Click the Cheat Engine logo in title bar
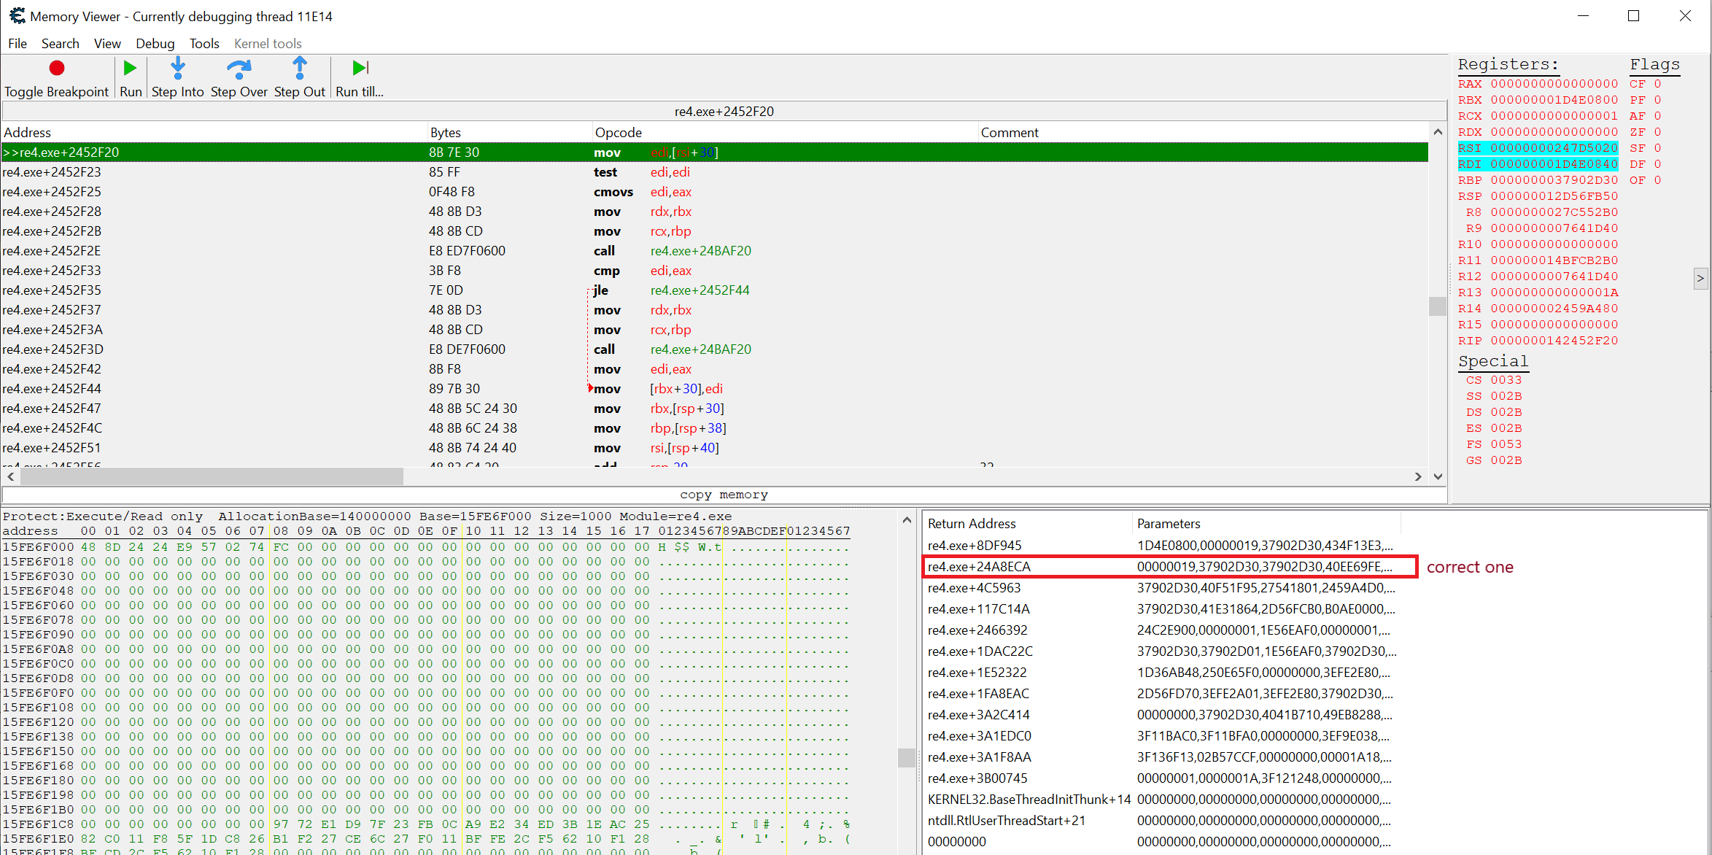 click(x=17, y=16)
